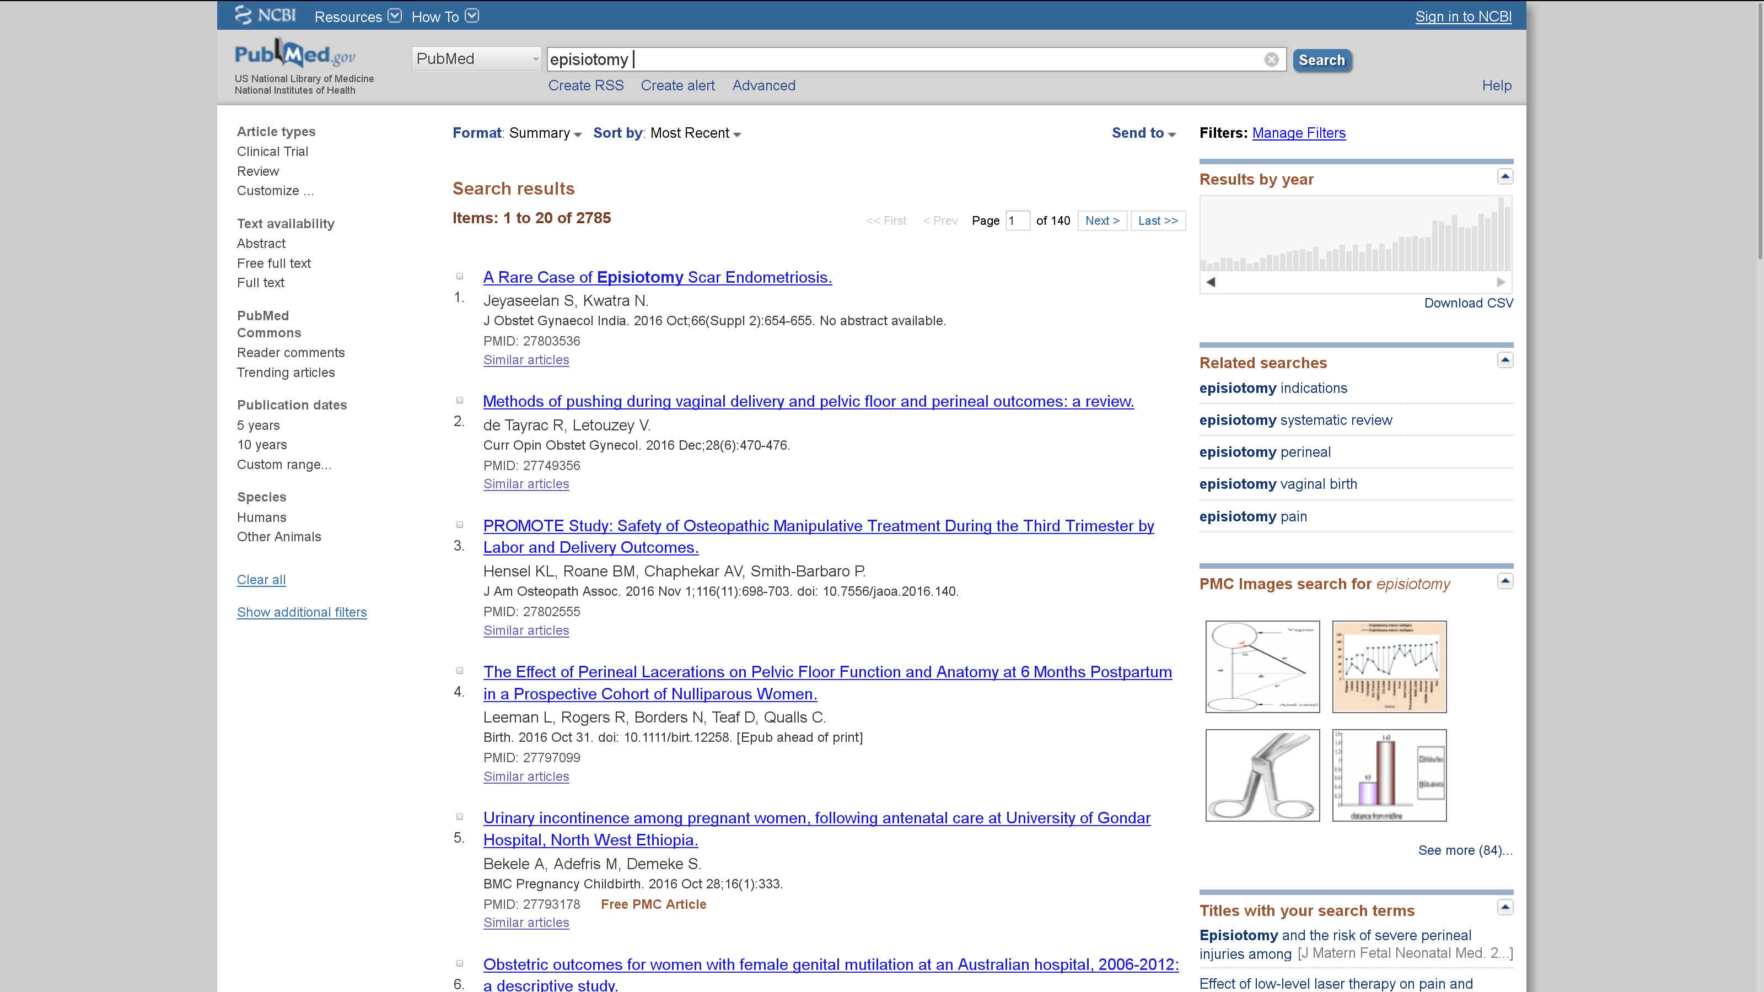Open the line chart thumbnail image
Viewport: 1764px width, 992px height.
pyautogui.click(x=1389, y=667)
